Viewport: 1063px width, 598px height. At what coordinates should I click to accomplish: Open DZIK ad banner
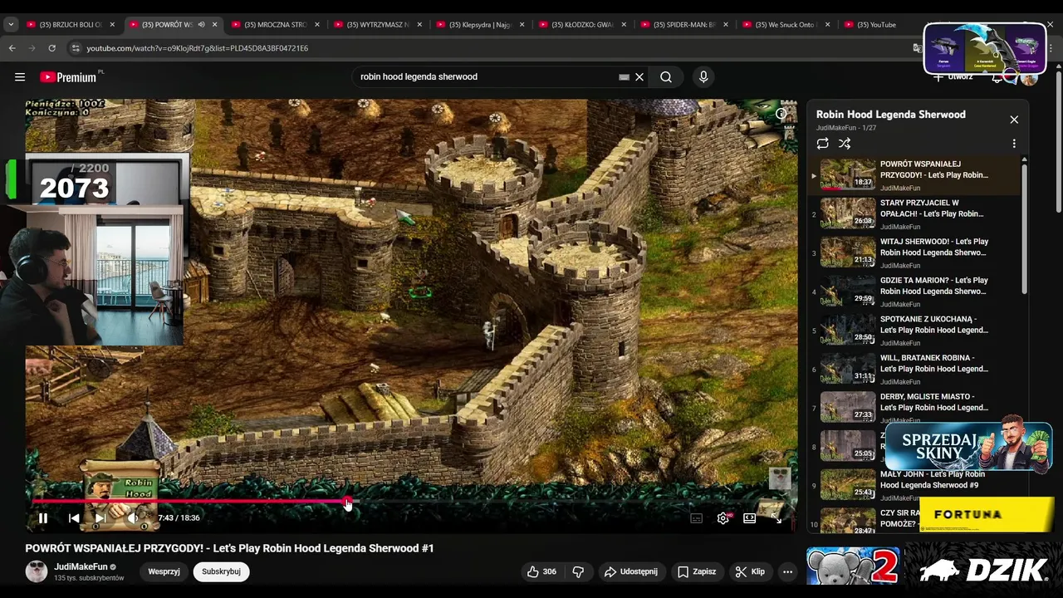[x=982, y=569]
